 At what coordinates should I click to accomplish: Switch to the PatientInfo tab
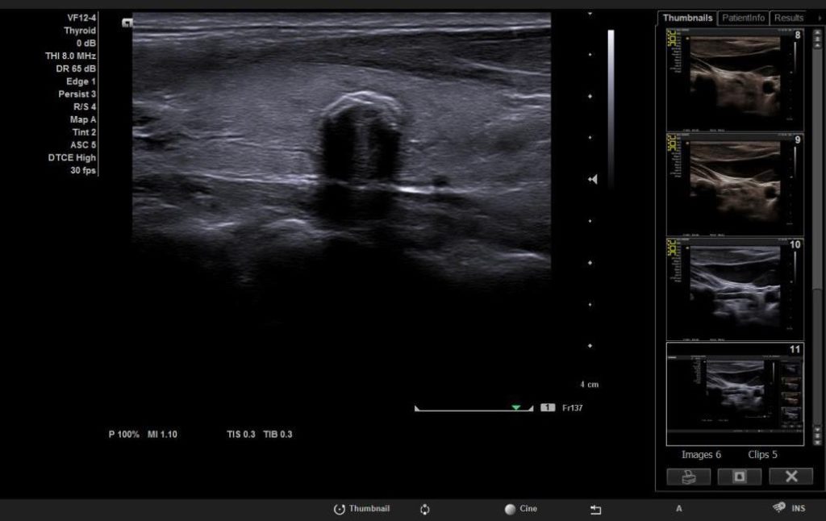pyautogui.click(x=743, y=18)
